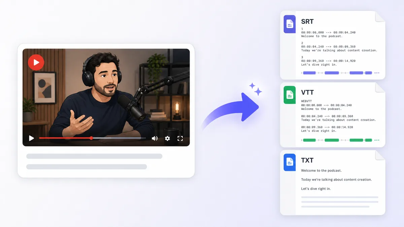Click "Let's dive right in." in VTT card
Image resolution: width=404 pixels, height=227 pixels.
pos(318,131)
